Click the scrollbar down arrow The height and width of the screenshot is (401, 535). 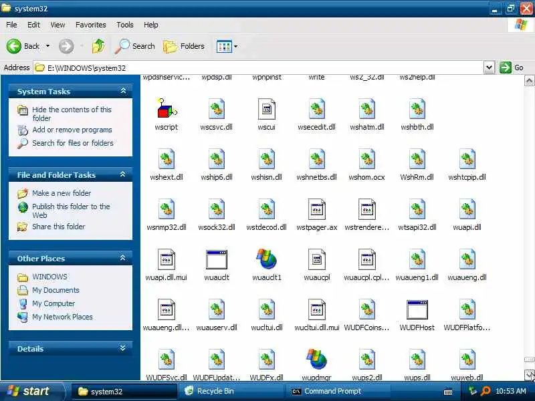tap(529, 375)
